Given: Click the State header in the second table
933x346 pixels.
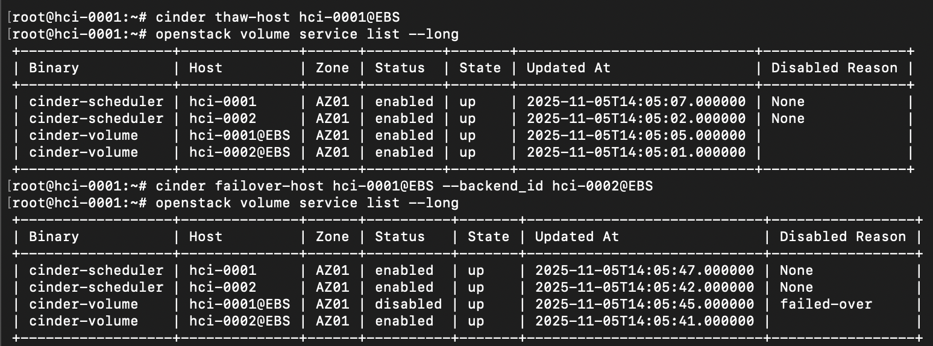Looking at the screenshot, I should 488,236.
